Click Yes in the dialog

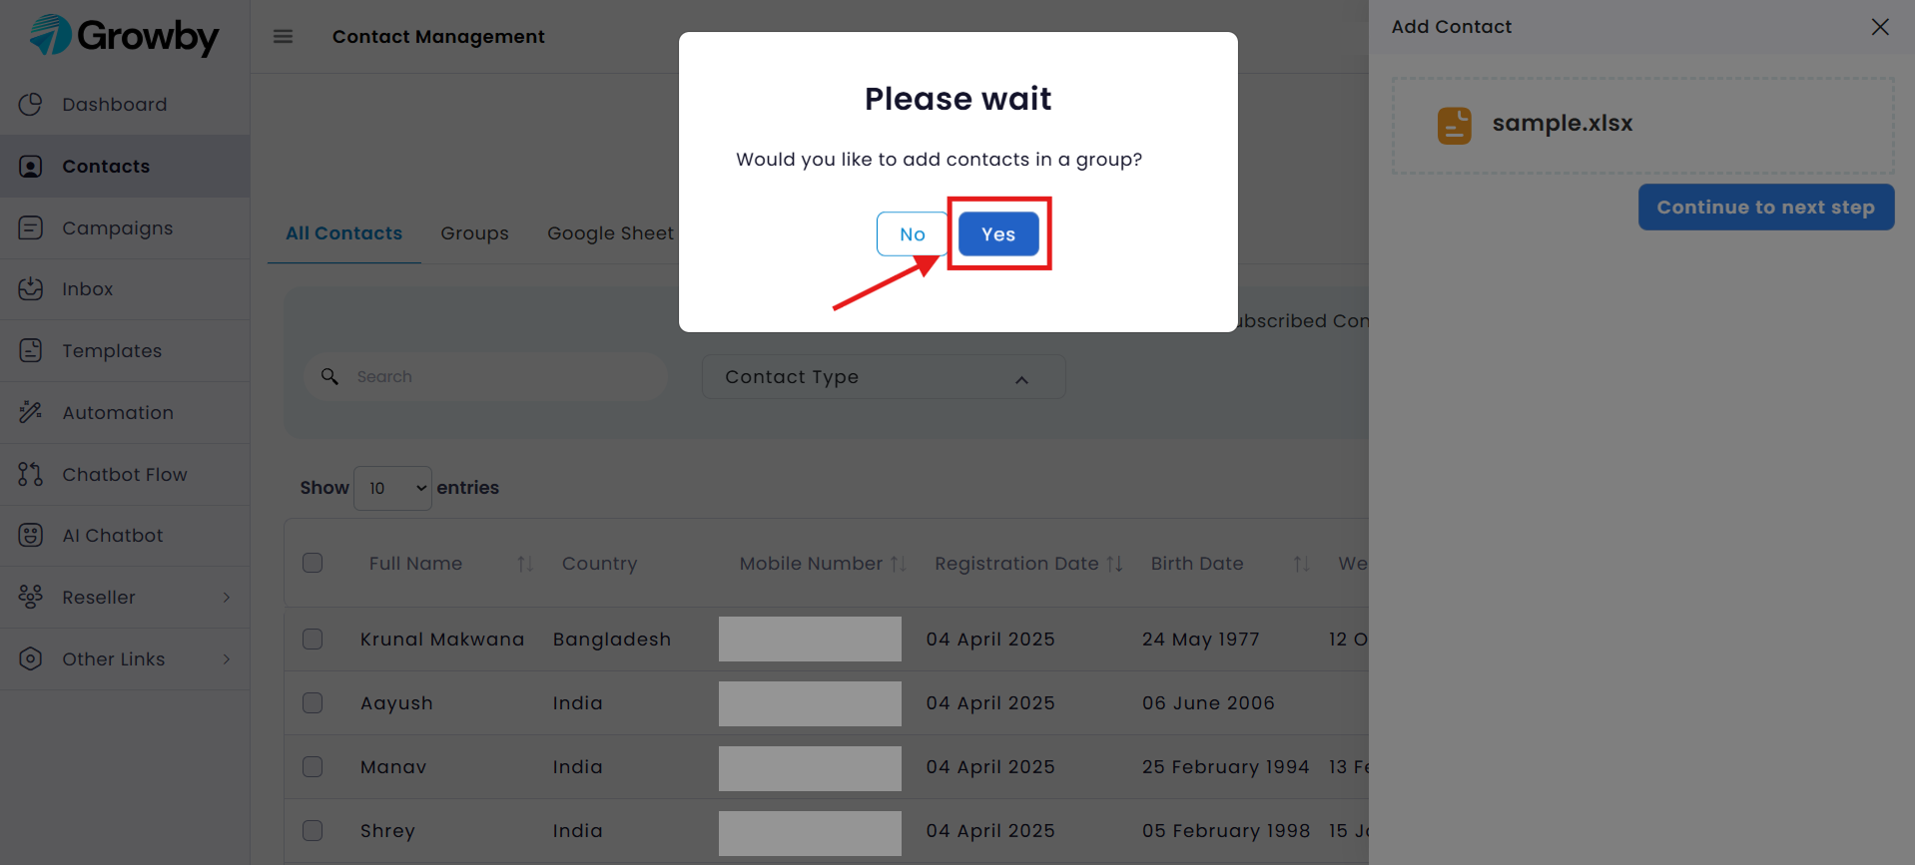(x=998, y=234)
